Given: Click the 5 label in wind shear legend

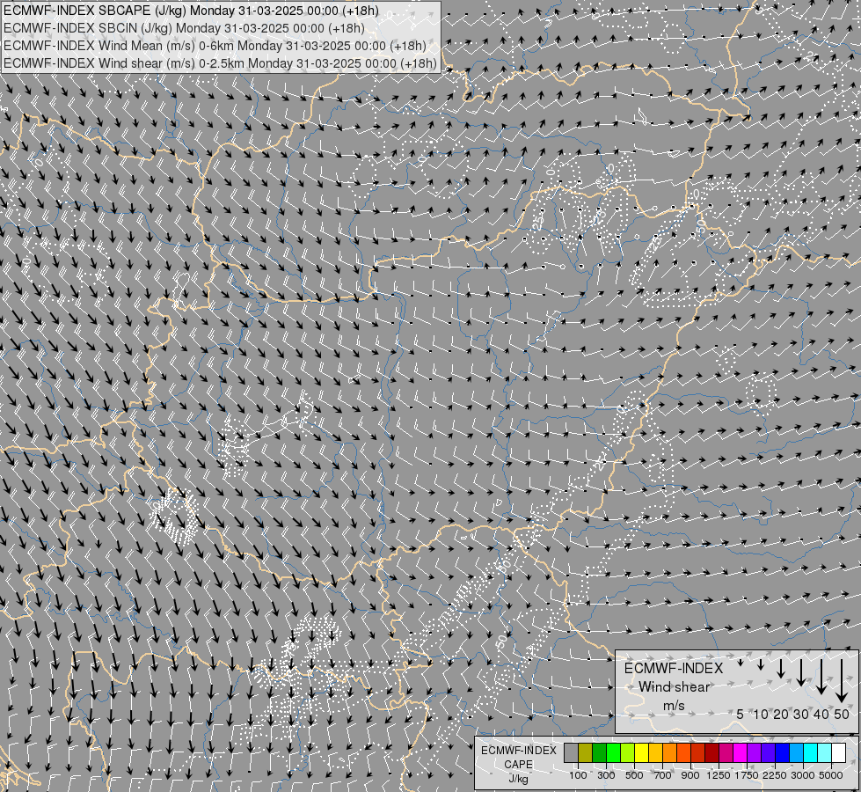Looking at the screenshot, I should (741, 714).
